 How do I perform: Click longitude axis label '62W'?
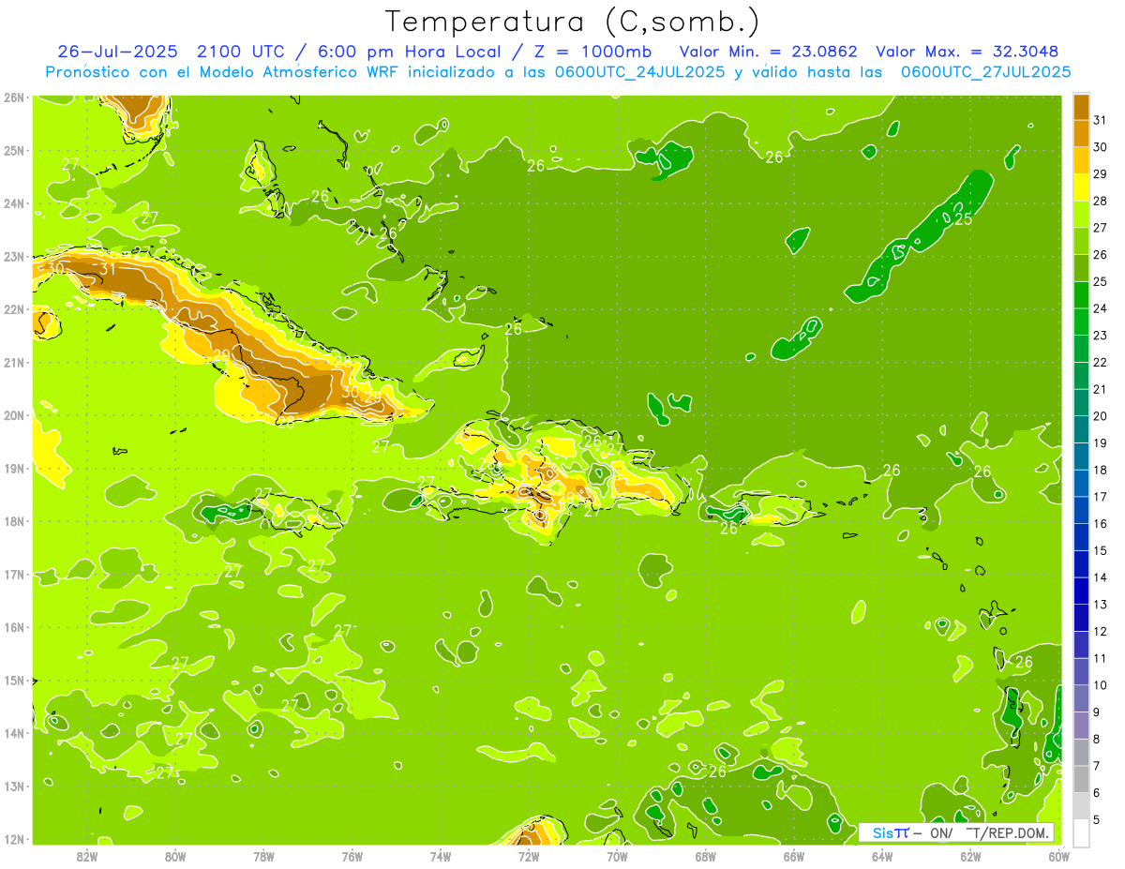971,856
